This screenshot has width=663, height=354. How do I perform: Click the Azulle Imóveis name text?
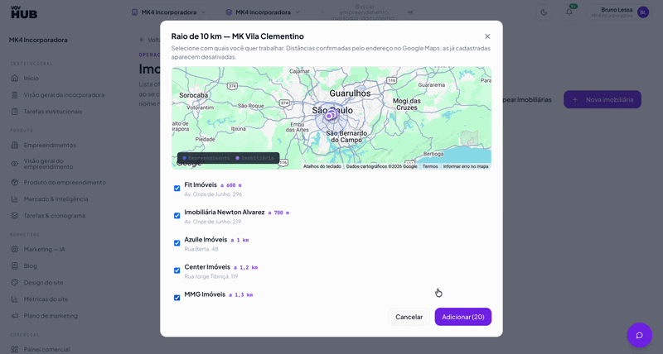[206, 240]
